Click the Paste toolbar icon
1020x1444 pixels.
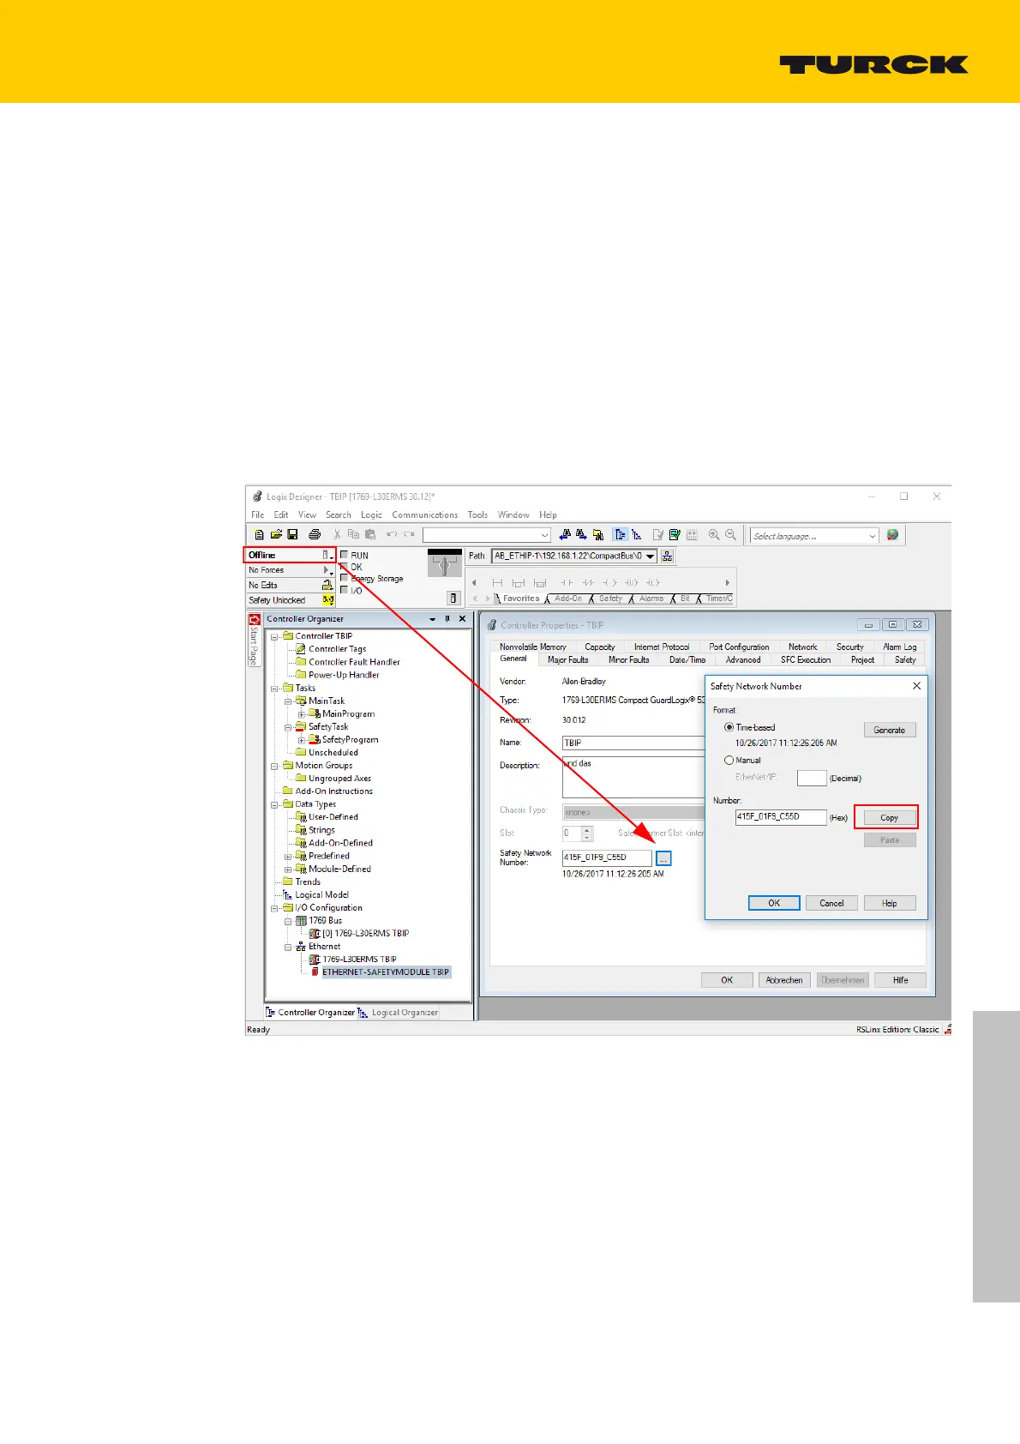coord(370,535)
